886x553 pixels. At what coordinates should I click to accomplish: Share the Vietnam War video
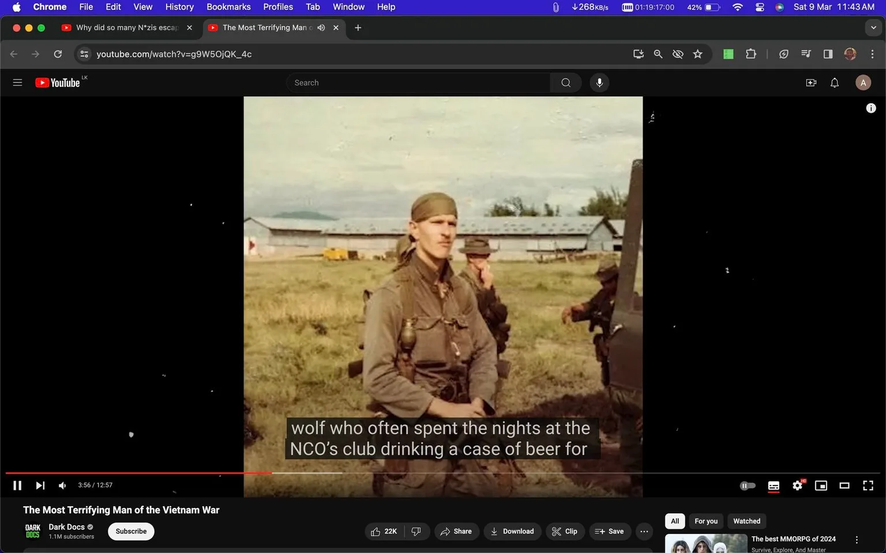(456, 531)
